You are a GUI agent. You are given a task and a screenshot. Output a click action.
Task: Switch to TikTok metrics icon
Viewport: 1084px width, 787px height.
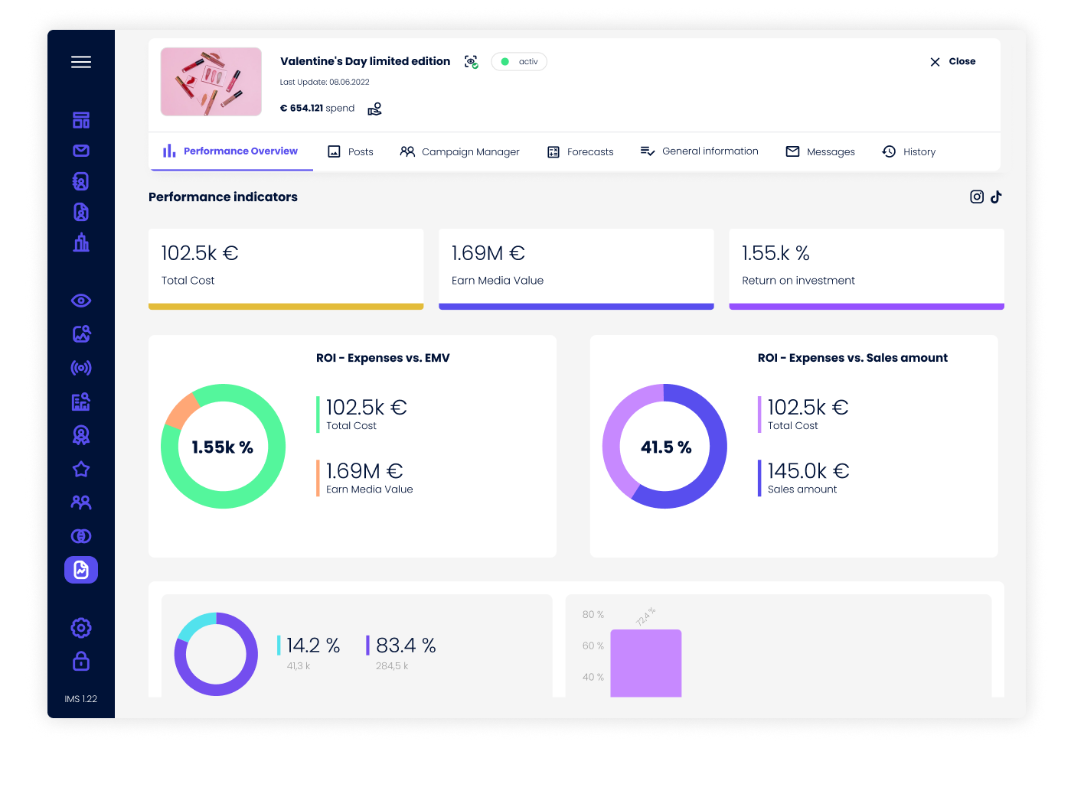[996, 197]
